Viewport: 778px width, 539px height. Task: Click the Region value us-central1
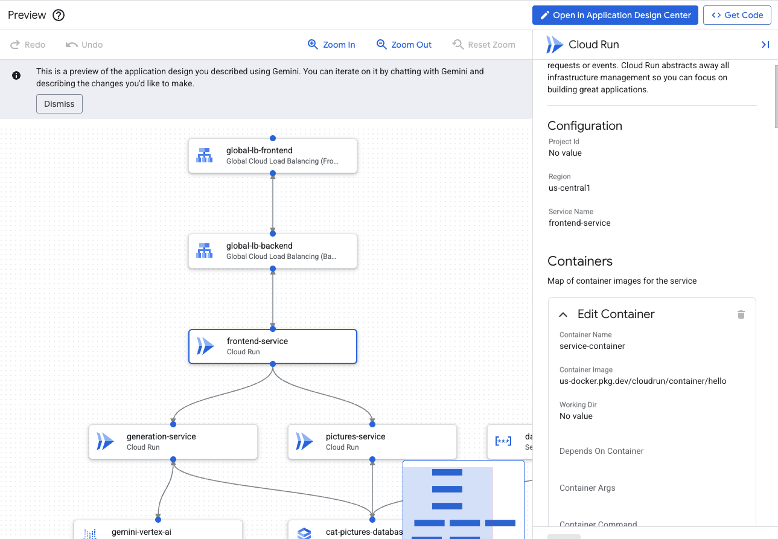coord(569,188)
